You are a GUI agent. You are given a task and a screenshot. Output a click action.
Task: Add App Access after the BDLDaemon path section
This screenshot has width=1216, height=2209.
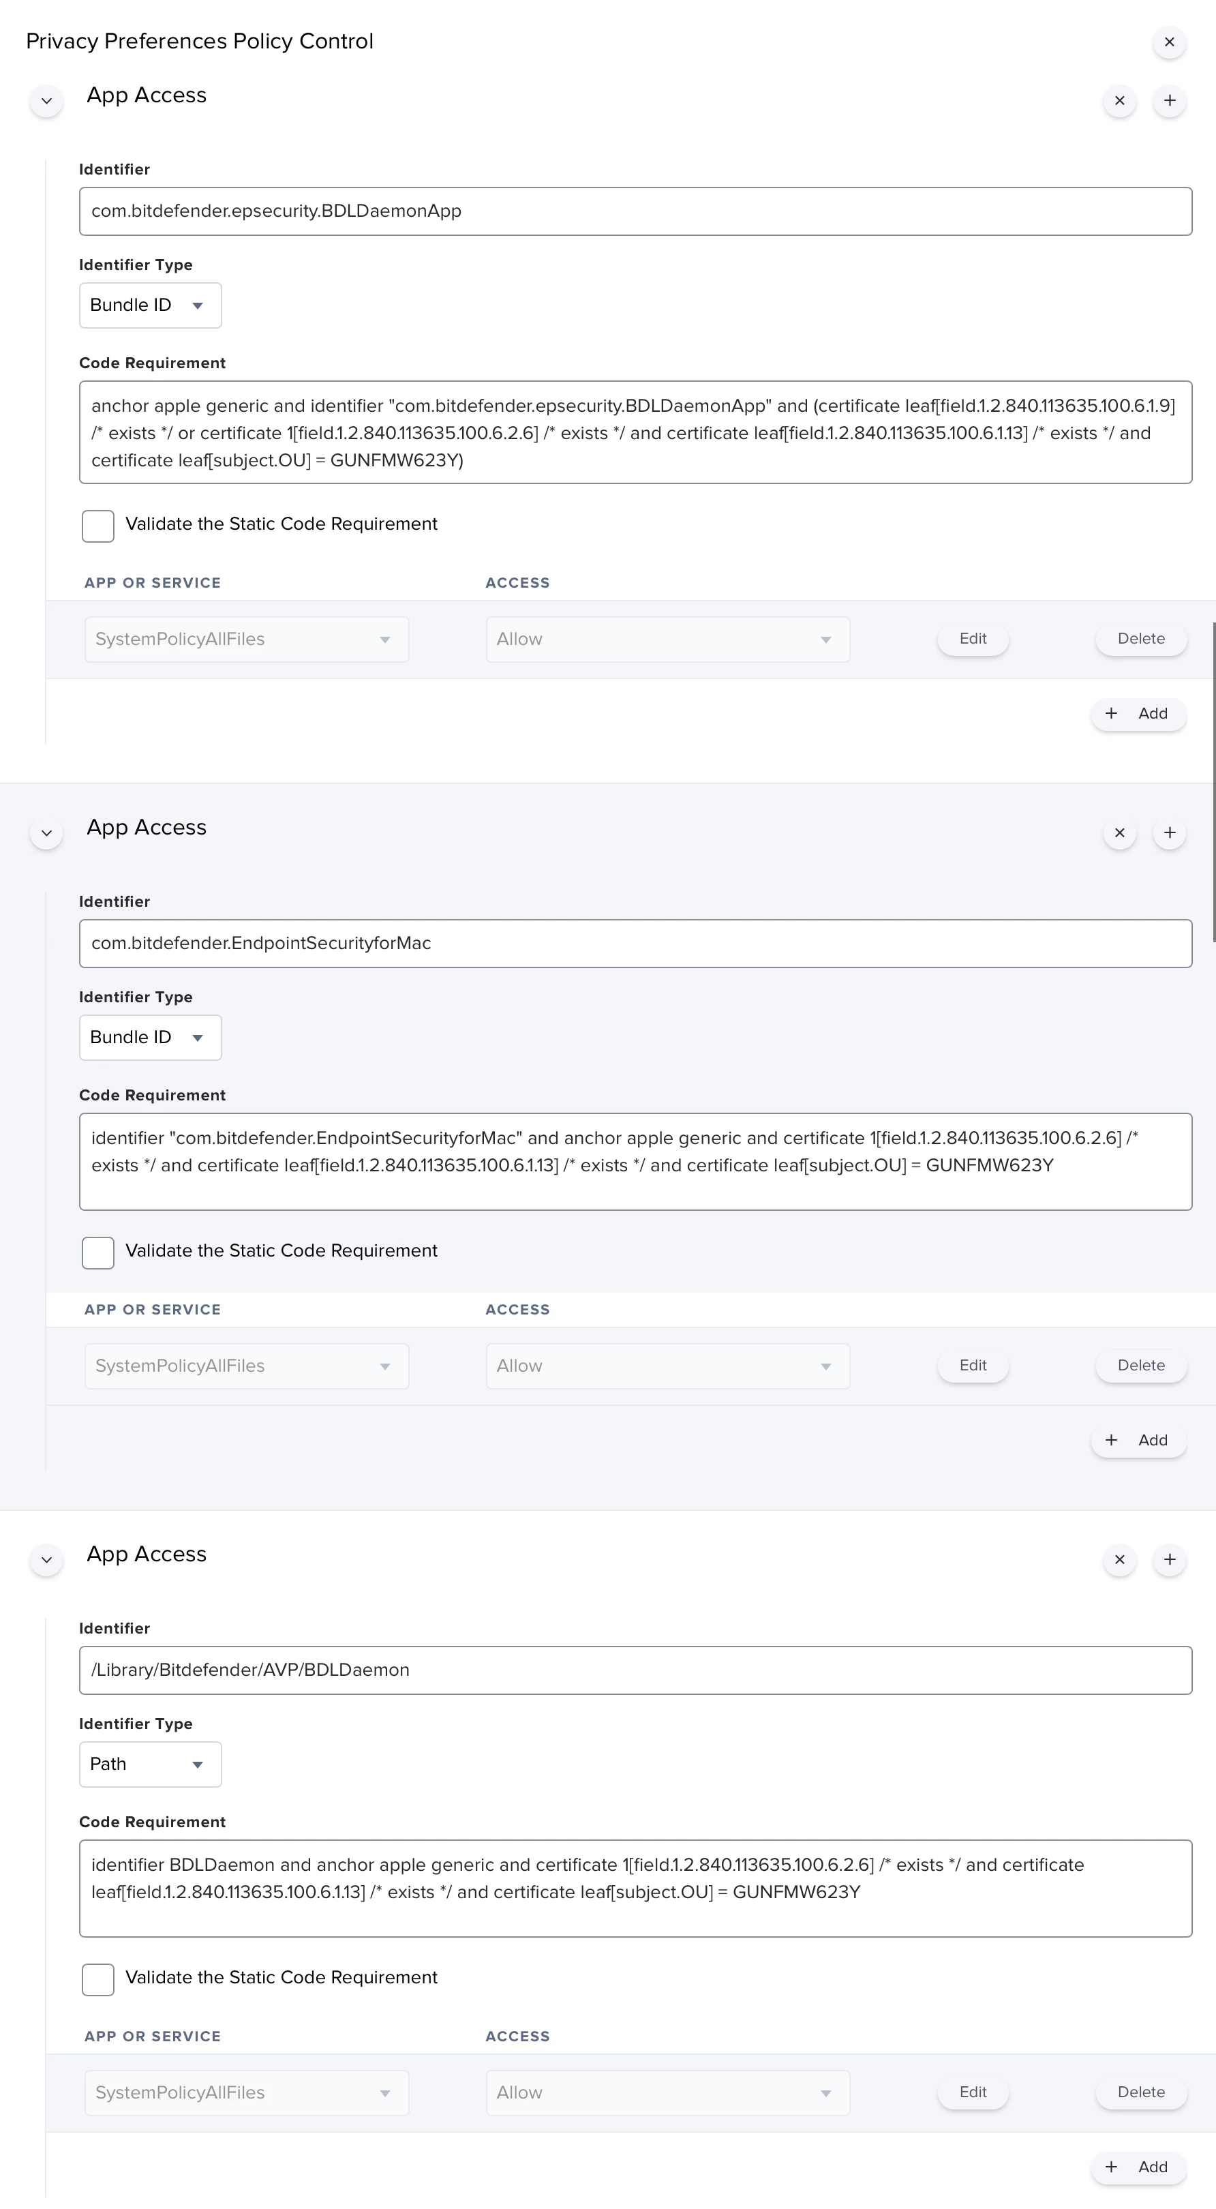click(x=1169, y=1560)
